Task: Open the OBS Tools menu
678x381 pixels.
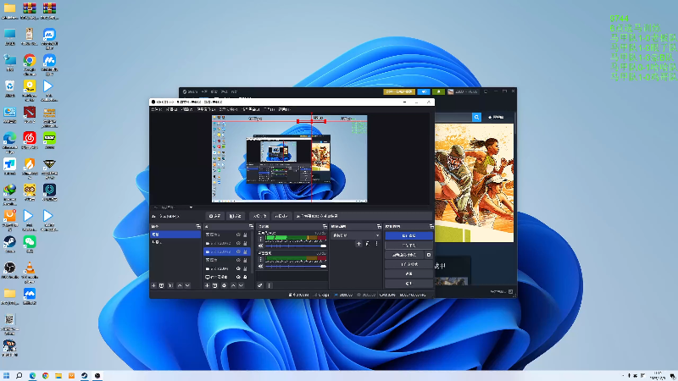Action: tap(269, 109)
